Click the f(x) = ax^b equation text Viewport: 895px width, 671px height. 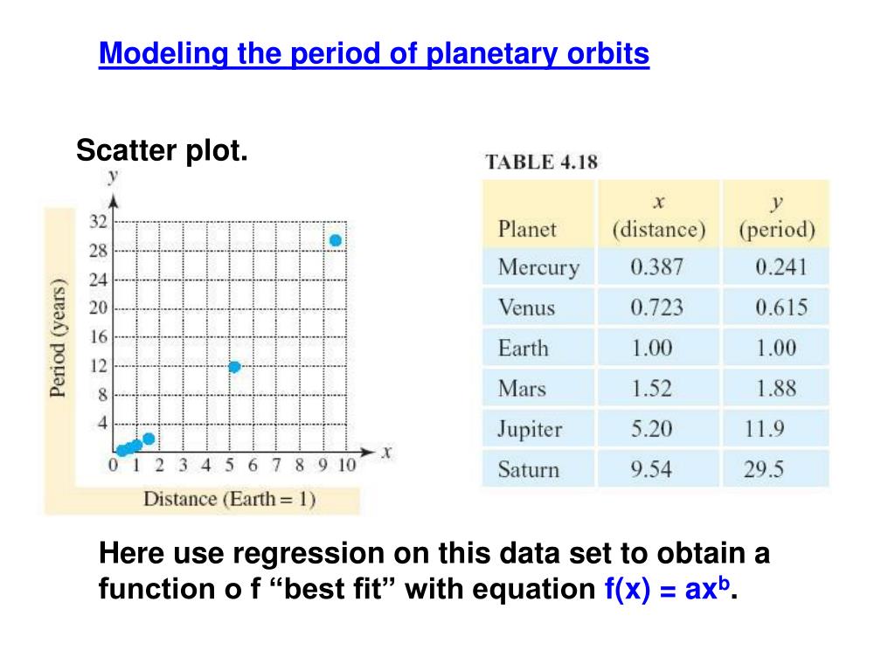(667, 588)
